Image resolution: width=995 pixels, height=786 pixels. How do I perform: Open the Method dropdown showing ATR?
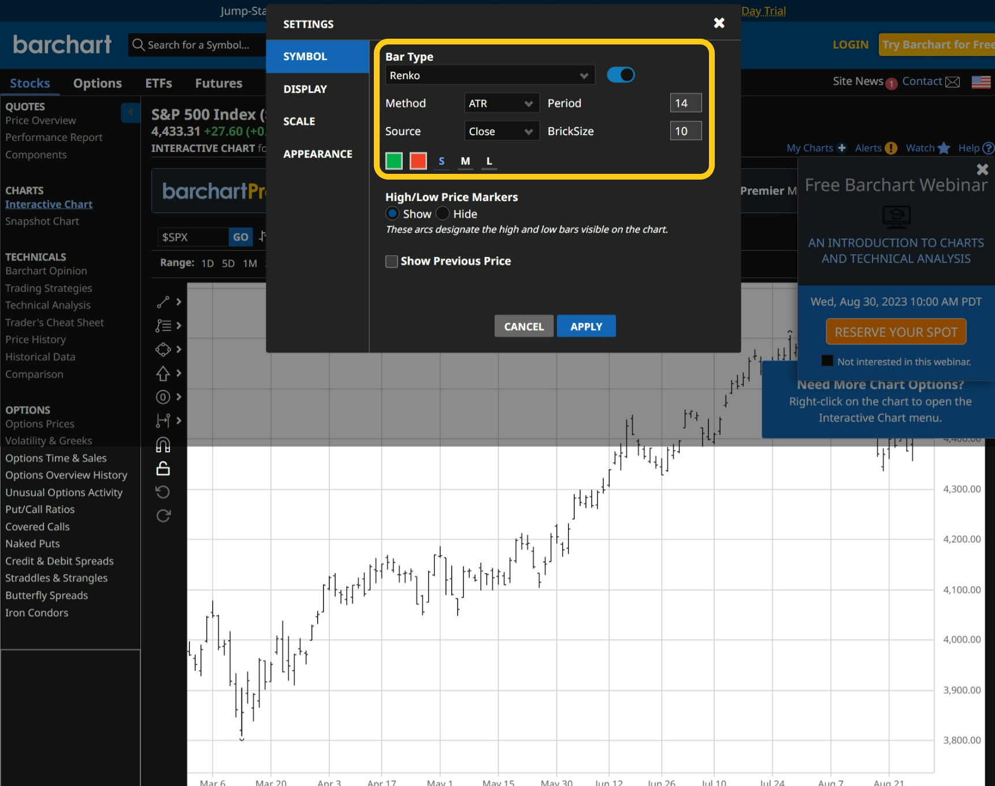(500, 103)
